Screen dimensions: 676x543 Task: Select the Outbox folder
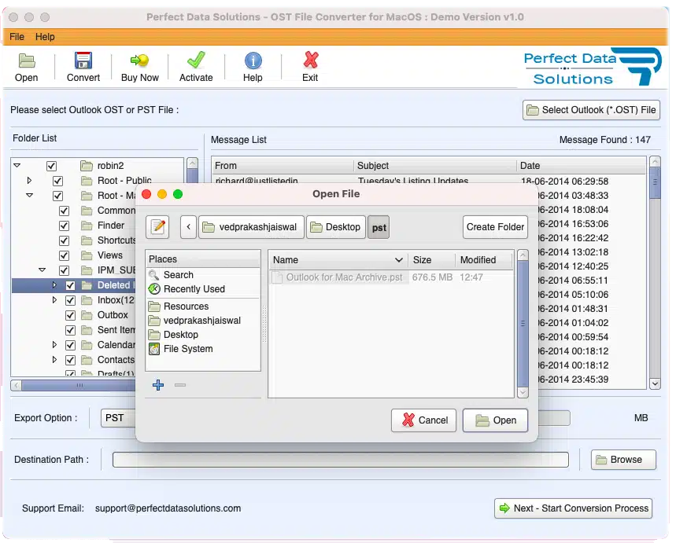(113, 315)
